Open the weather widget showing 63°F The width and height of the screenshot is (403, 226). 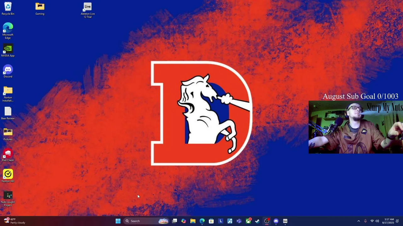click(x=15, y=221)
